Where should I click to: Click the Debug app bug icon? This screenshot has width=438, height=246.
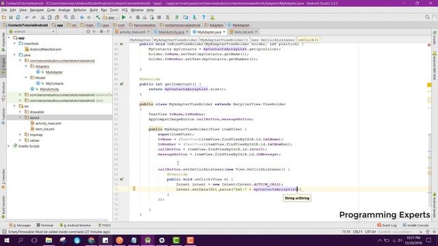138,17
